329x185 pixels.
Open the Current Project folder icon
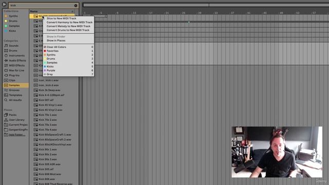click(x=6, y=125)
